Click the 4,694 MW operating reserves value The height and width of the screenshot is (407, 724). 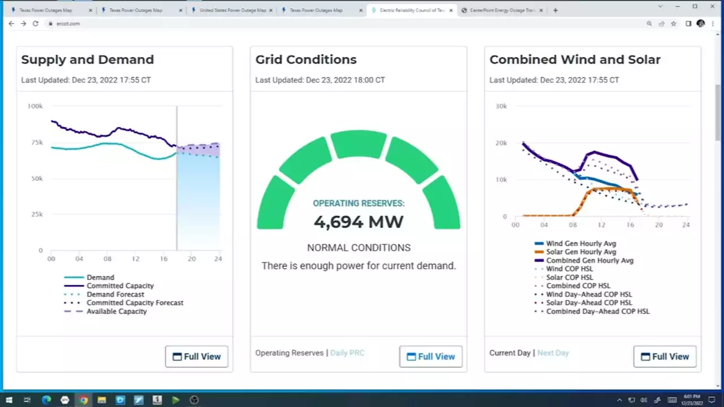coord(359,222)
